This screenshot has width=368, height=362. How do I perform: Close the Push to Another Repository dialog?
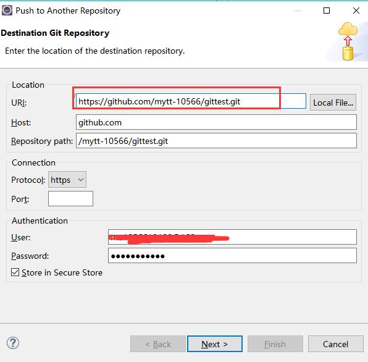[x=356, y=11]
